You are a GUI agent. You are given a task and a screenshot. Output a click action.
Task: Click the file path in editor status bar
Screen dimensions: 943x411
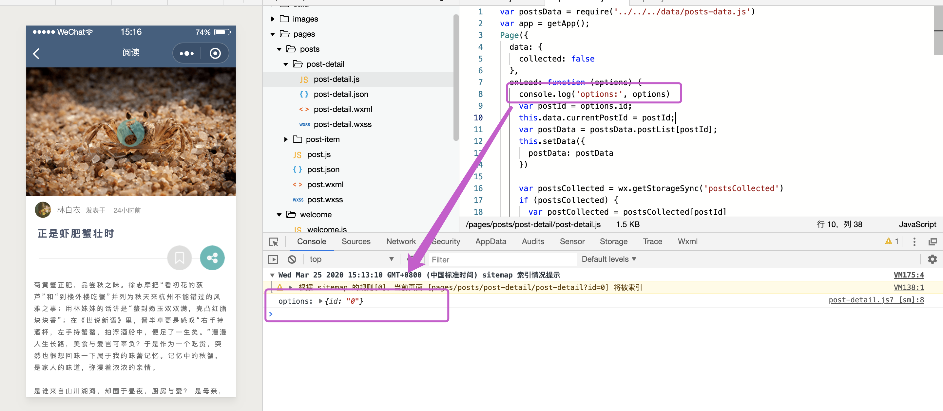[533, 224]
